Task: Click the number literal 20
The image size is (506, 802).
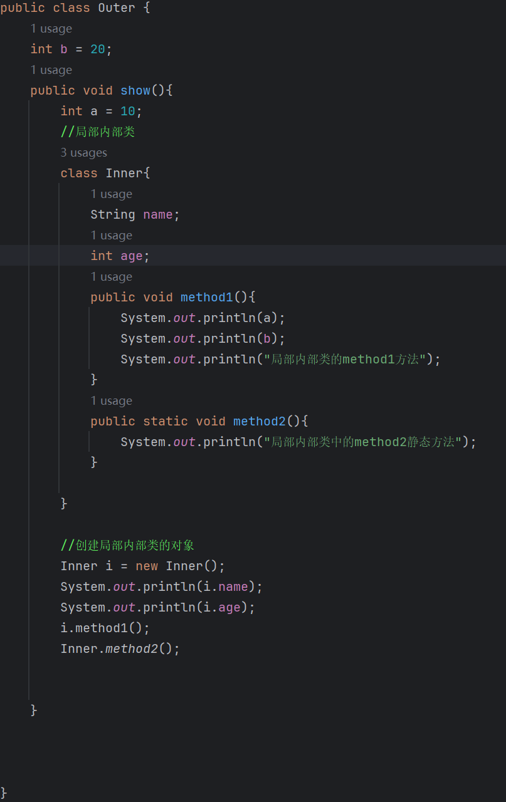Action: tap(98, 49)
